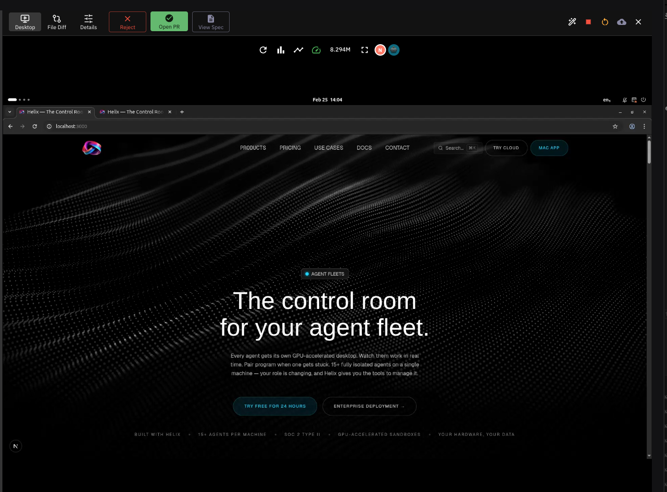This screenshot has width=667, height=492.
Task: Click the webpage vertical scrollbar thumb
Action: (x=649, y=152)
